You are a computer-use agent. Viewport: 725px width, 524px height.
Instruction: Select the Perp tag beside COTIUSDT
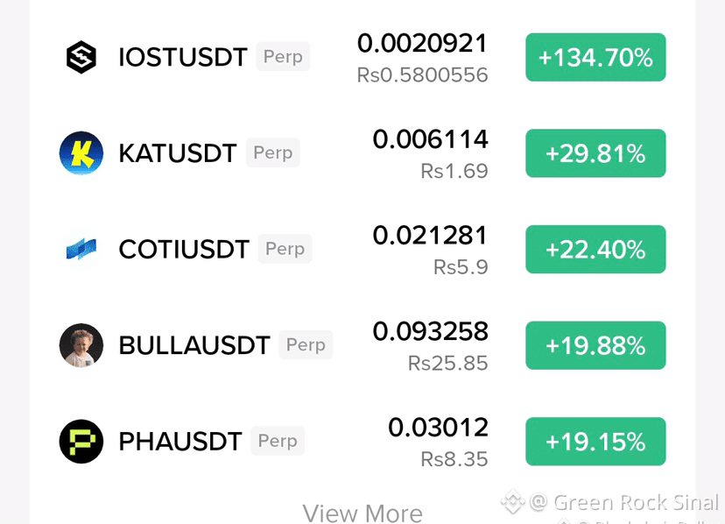click(x=285, y=249)
